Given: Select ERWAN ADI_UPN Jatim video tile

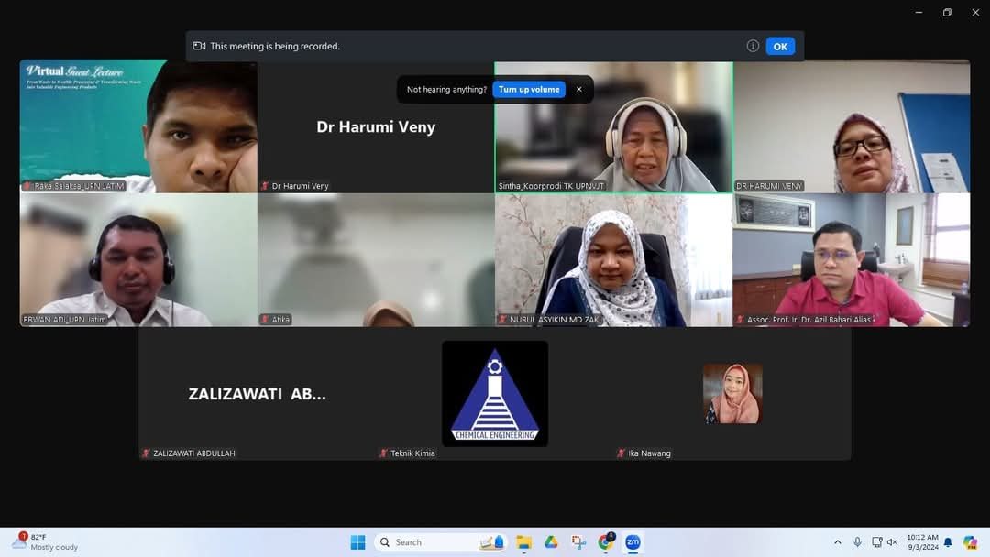Looking at the screenshot, I should [x=138, y=260].
